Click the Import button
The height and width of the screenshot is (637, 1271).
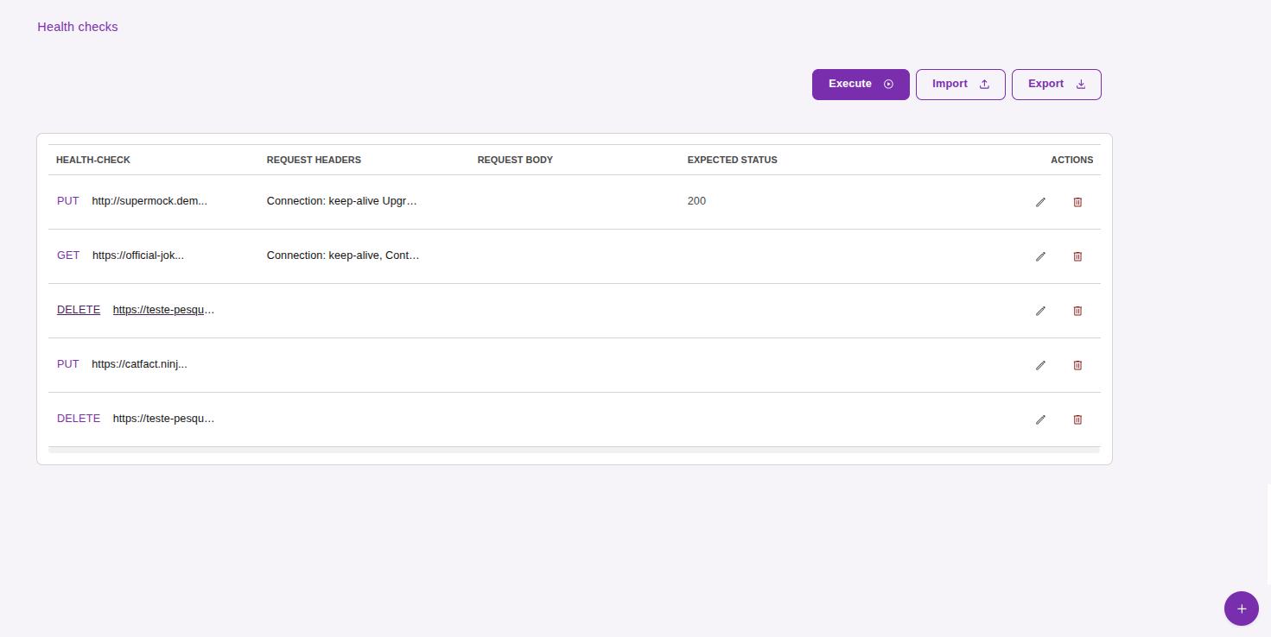[960, 85]
